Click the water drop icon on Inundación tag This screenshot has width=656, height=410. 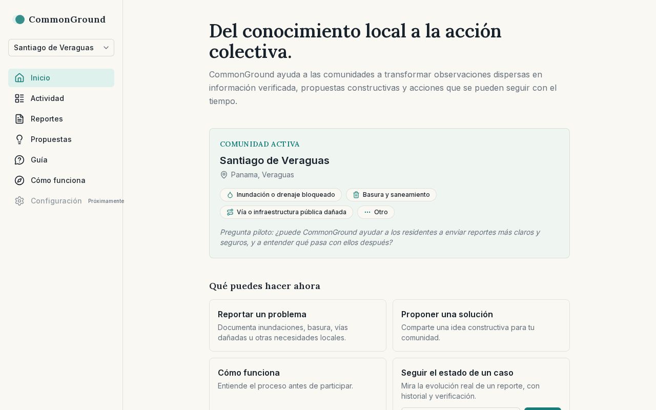(230, 195)
